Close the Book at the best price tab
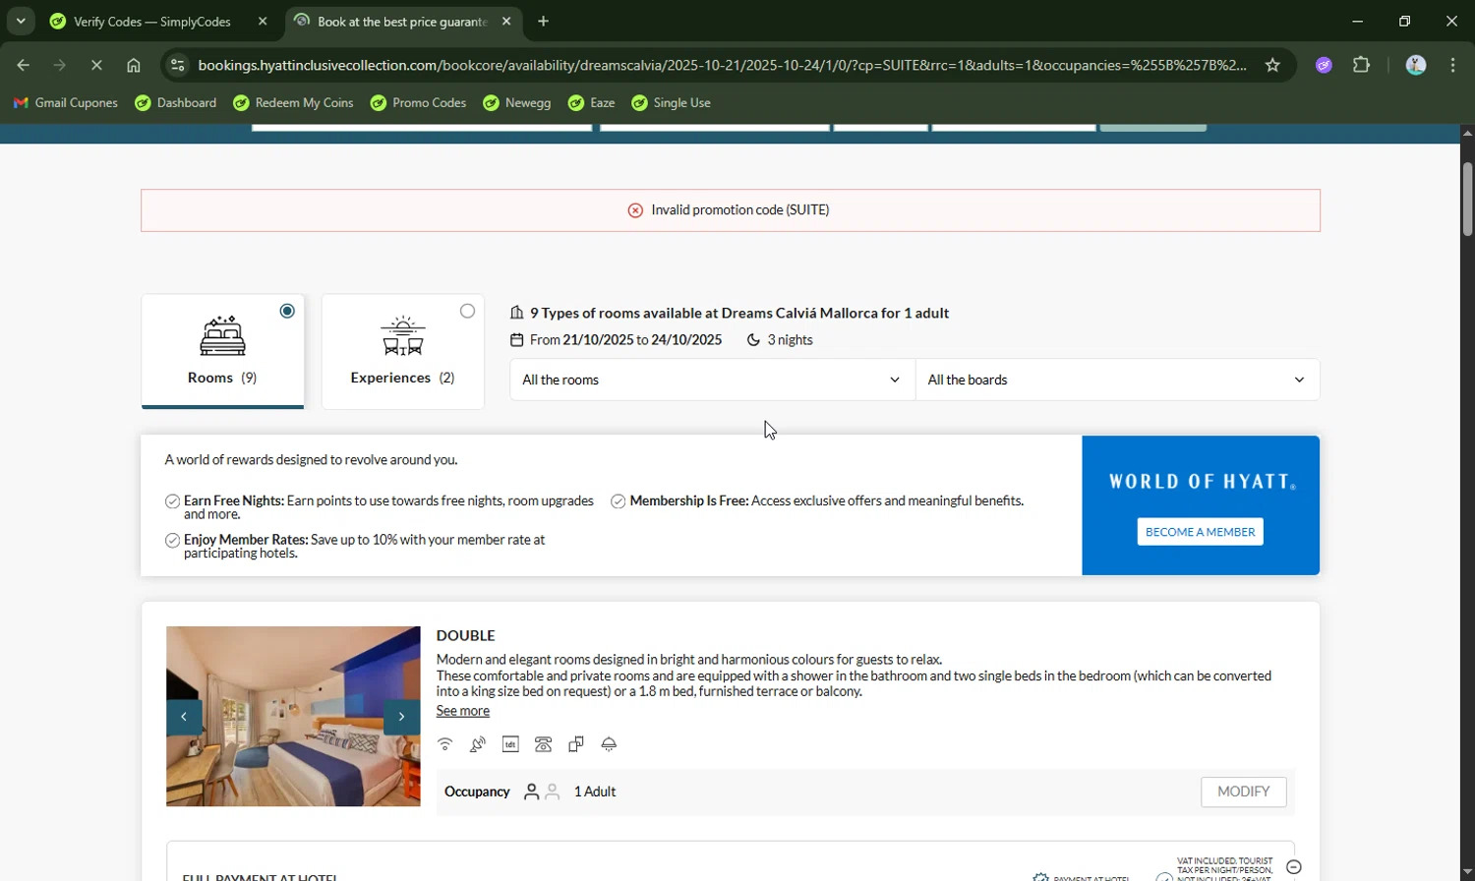 point(506,22)
